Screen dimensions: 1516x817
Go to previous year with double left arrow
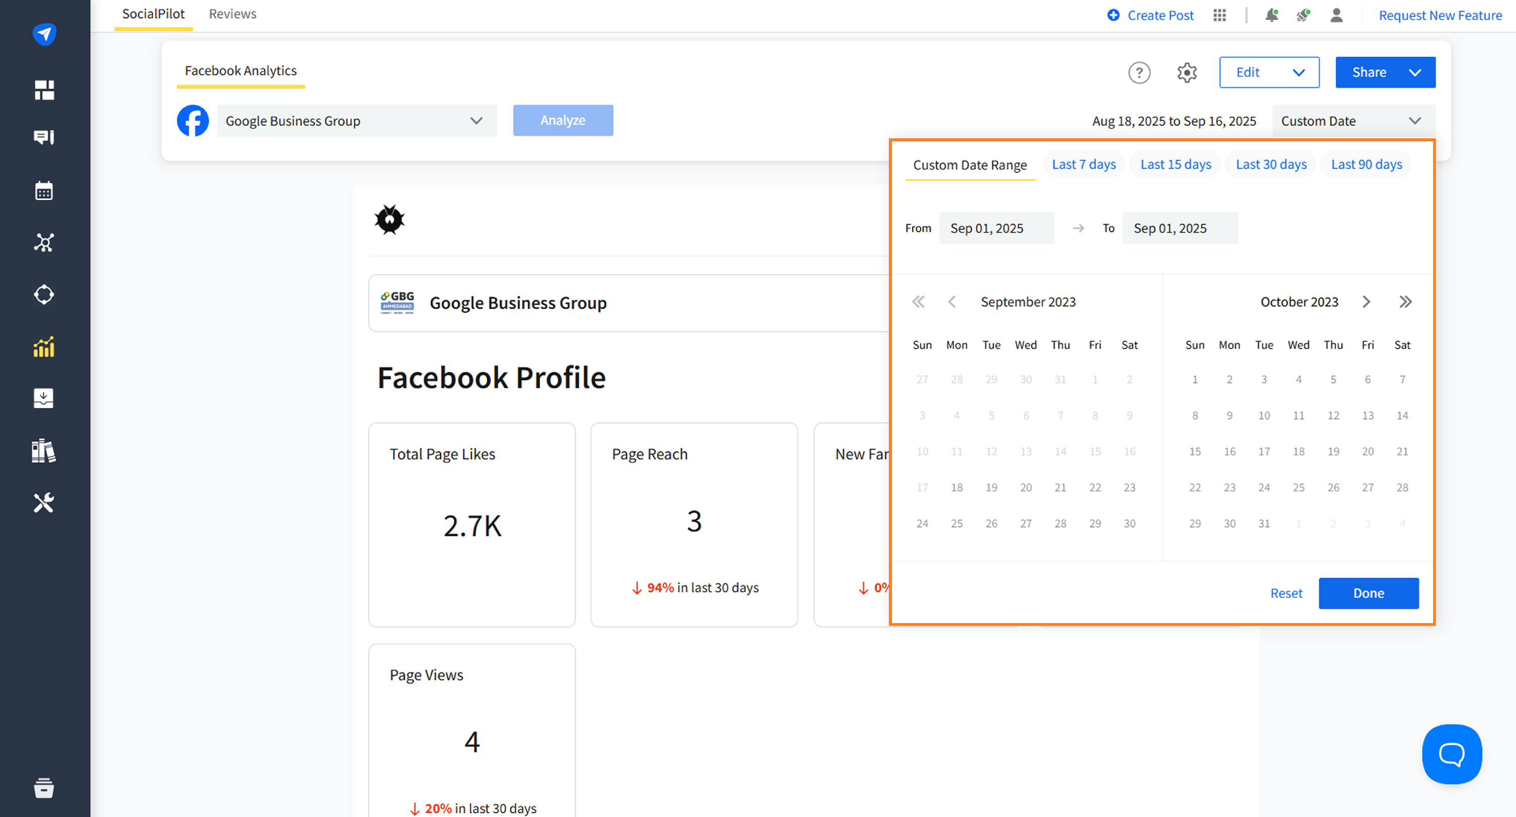pyautogui.click(x=918, y=302)
